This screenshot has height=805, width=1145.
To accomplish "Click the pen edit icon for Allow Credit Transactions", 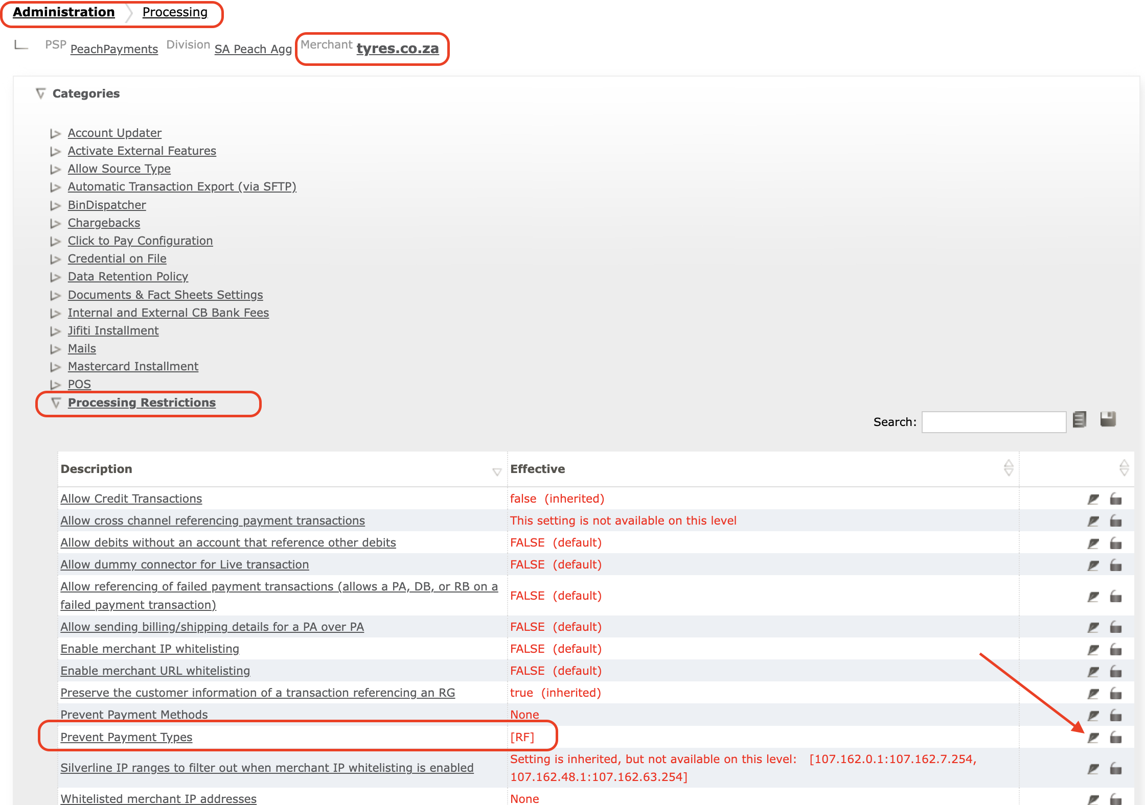I will pos(1093,499).
